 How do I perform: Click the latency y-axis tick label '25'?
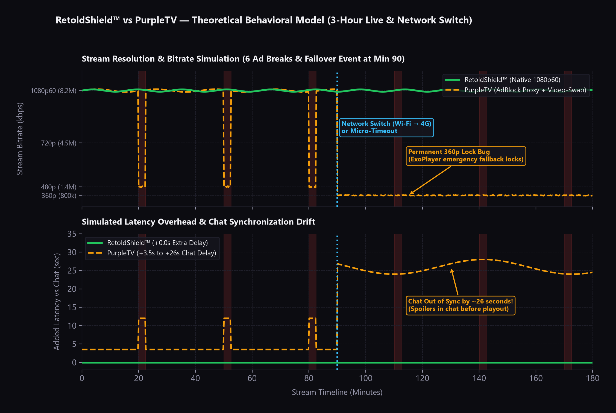tap(72, 271)
